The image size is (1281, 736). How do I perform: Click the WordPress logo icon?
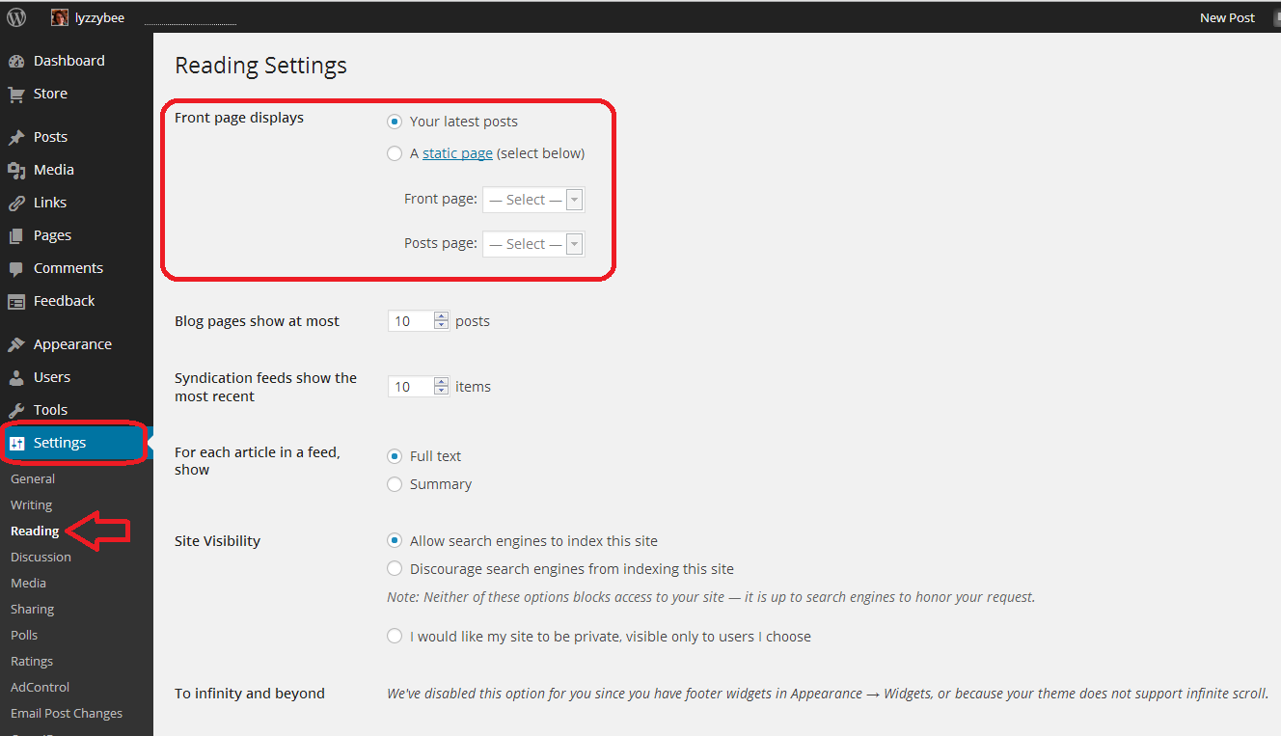click(x=16, y=17)
